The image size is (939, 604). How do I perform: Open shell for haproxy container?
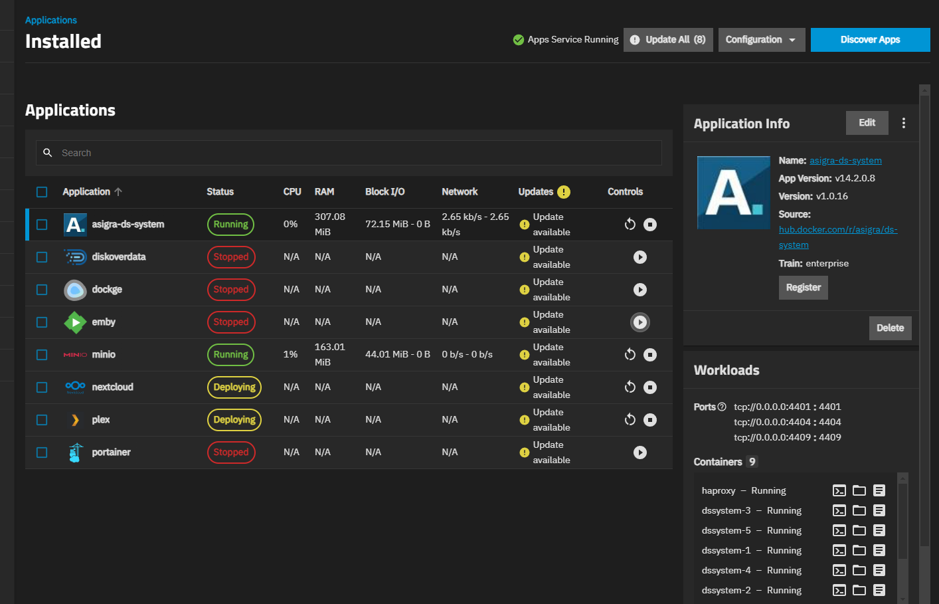(x=839, y=491)
